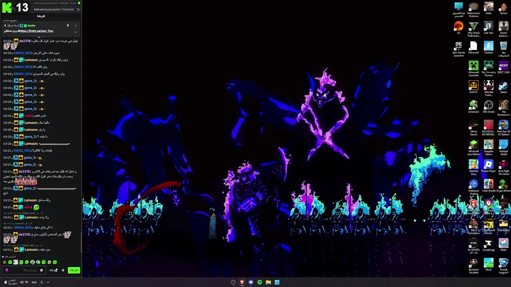Viewport: 511px width, 287px height.
Task: Show hidden system tray icons
Action: coord(48,282)
